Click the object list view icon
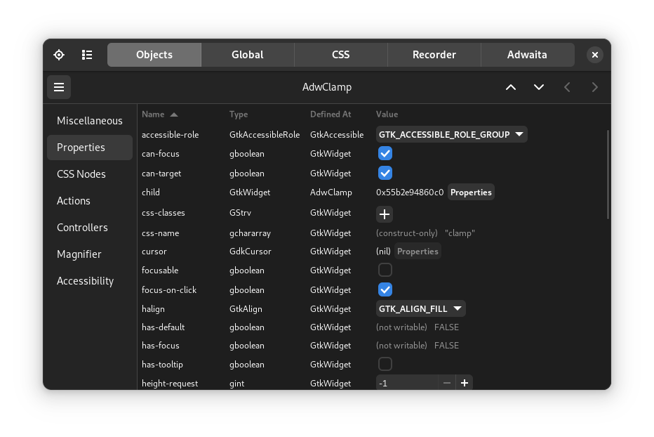This screenshot has width=654, height=437. (x=87, y=54)
